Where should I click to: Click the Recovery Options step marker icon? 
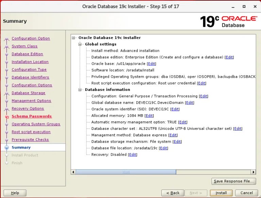(x=7, y=109)
